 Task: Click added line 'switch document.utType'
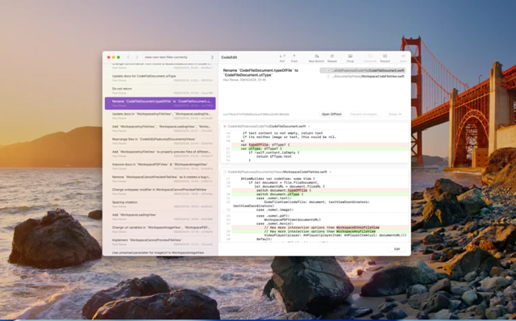point(321,194)
